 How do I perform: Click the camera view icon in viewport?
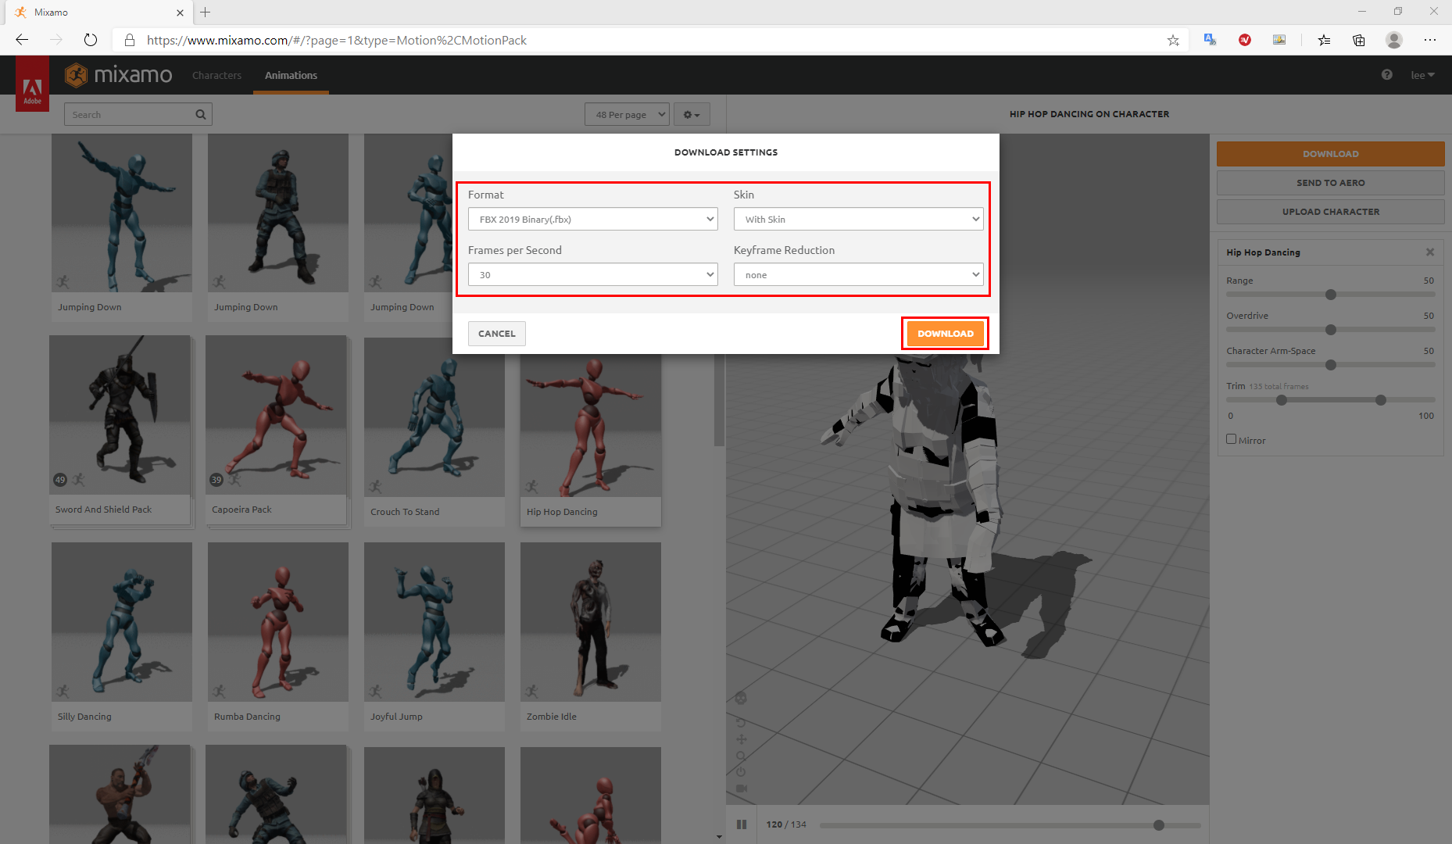pyautogui.click(x=742, y=788)
